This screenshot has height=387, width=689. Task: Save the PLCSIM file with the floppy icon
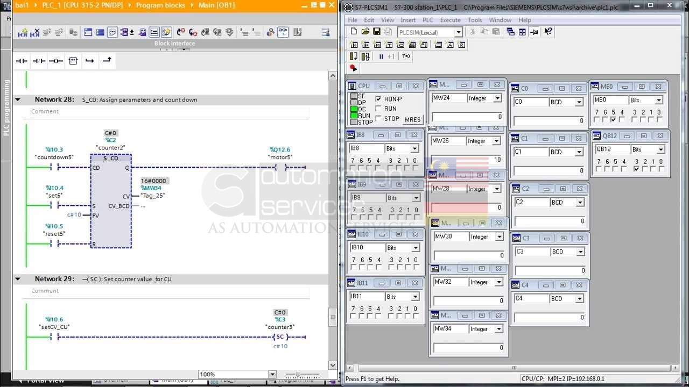click(x=377, y=32)
